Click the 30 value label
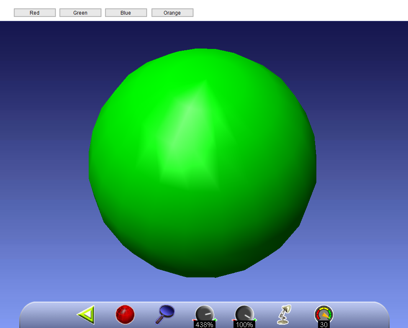The height and width of the screenshot is (328, 408). click(x=324, y=325)
